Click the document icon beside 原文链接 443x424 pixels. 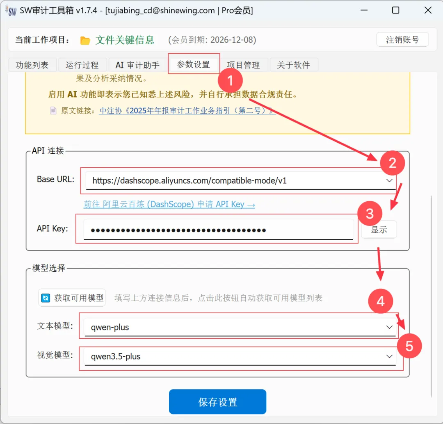[53, 110]
